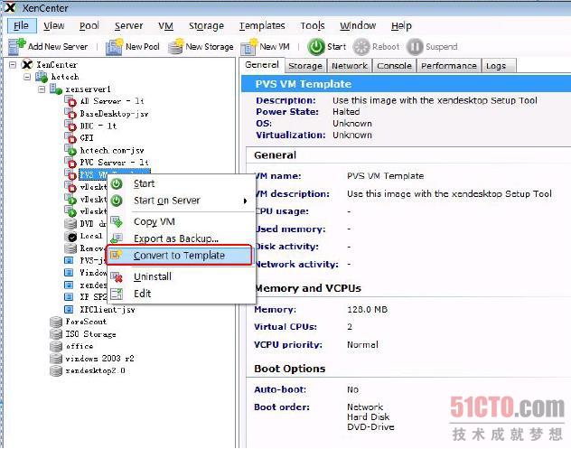Click the Reboot toolbar icon
The width and height of the screenshot is (571, 449).
point(361,47)
